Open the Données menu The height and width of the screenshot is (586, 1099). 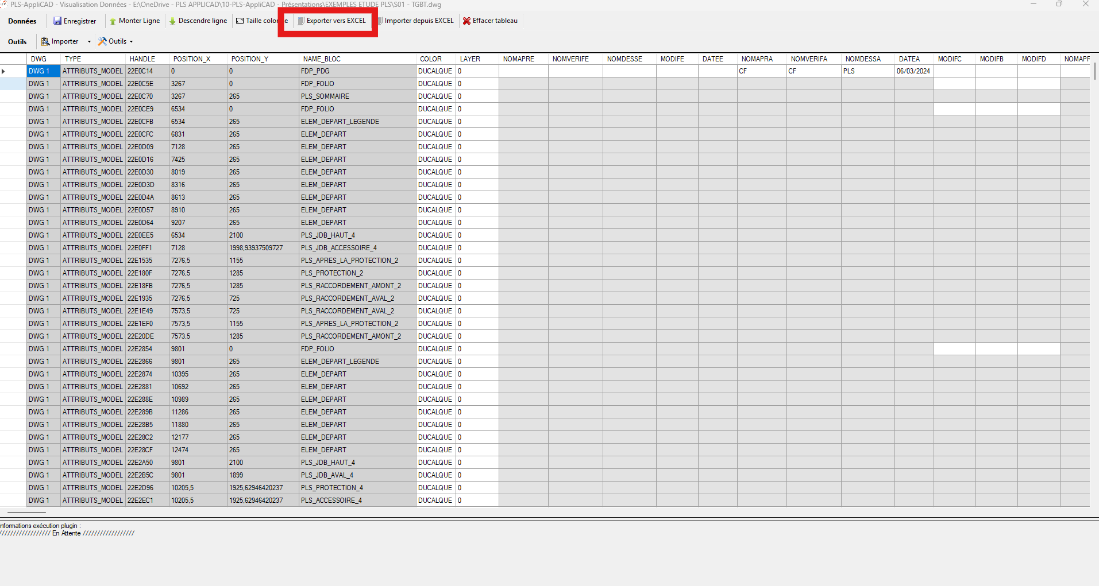tap(21, 21)
